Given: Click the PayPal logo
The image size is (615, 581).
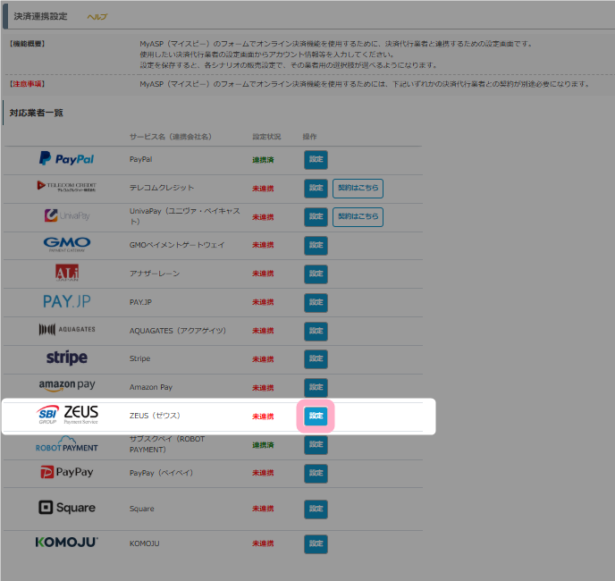Looking at the screenshot, I should (66, 159).
